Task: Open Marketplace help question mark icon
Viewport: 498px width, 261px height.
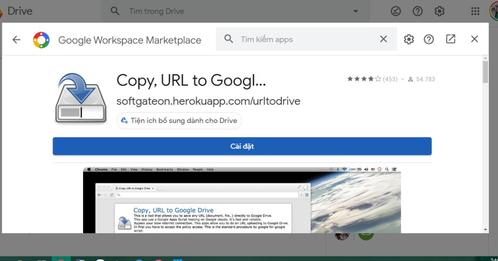Action: coord(429,39)
